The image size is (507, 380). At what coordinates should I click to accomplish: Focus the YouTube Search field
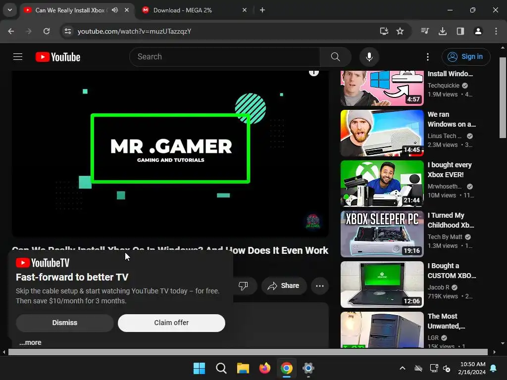coord(225,57)
